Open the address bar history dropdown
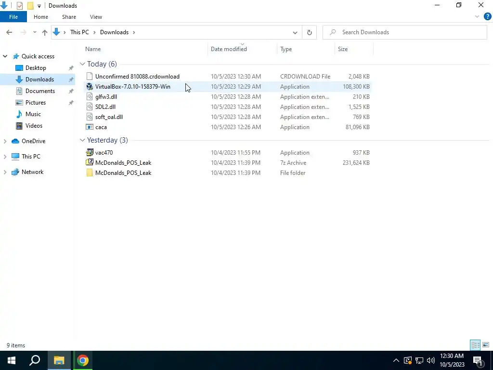The image size is (493, 370). (295, 32)
